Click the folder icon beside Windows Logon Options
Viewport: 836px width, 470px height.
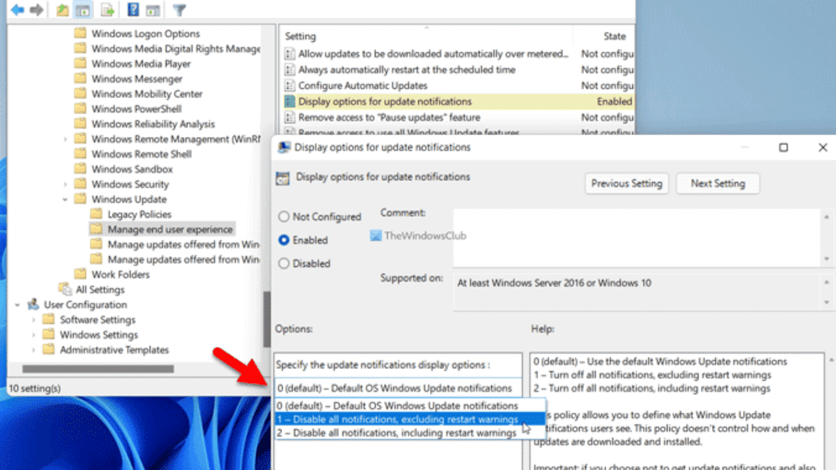click(x=80, y=34)
